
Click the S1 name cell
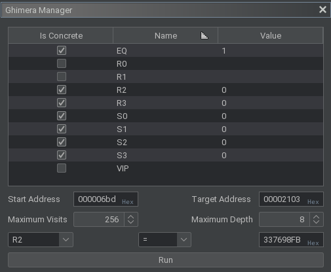click(165, 129)
